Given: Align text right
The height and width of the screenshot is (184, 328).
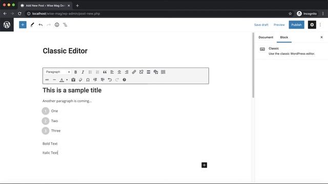Looking at the screenshot, I should (127, 72).
